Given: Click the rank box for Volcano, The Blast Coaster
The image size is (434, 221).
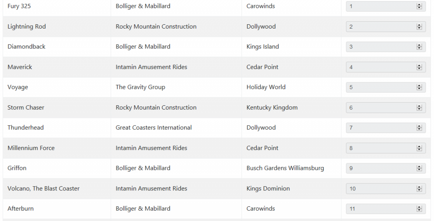Looking at the screenshot, I should click(x=380, y=188).
